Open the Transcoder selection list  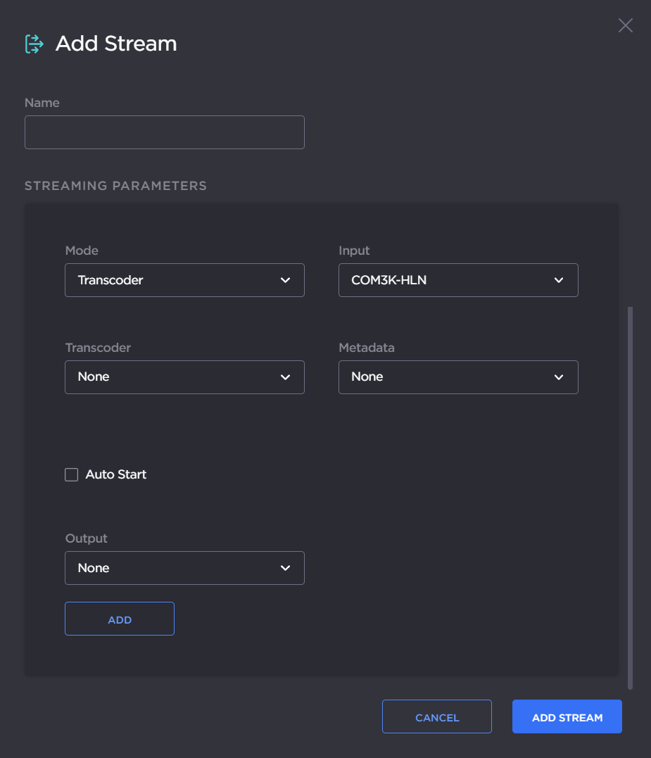click(x=184, y=377)
